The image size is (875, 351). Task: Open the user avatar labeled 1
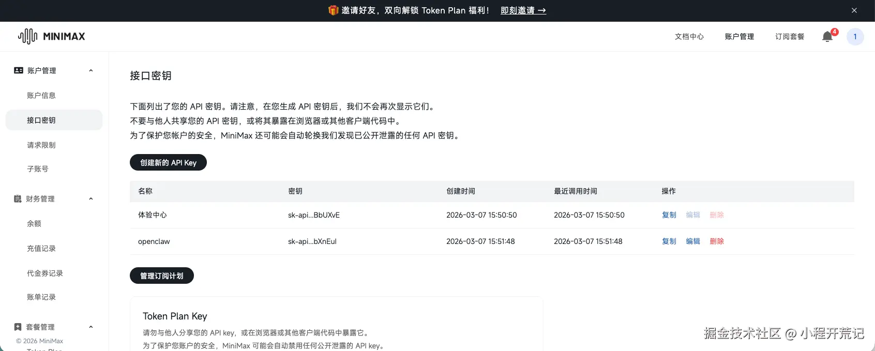pos(855,37)
